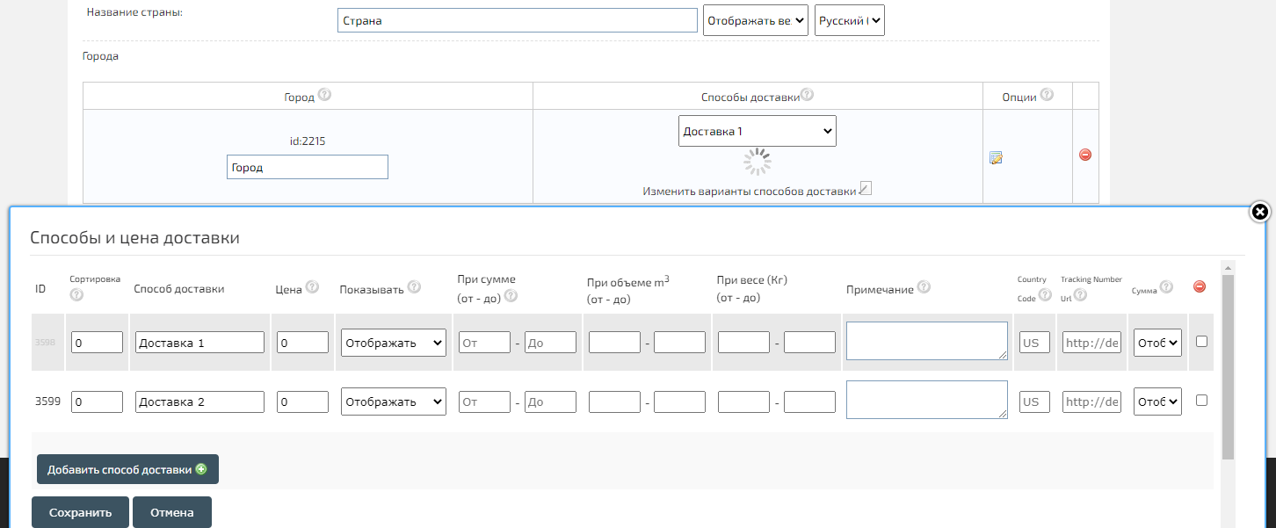Click Добавить способ доставки button

tap(127, 469)
